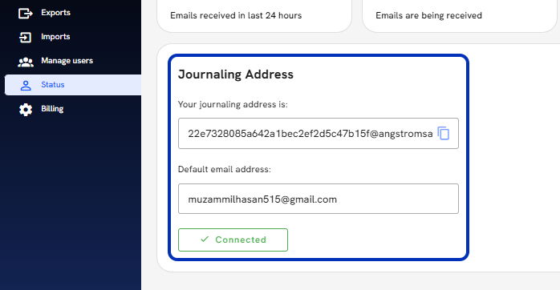
Task: Click the Connected button
Action: (x=233, y=240)
